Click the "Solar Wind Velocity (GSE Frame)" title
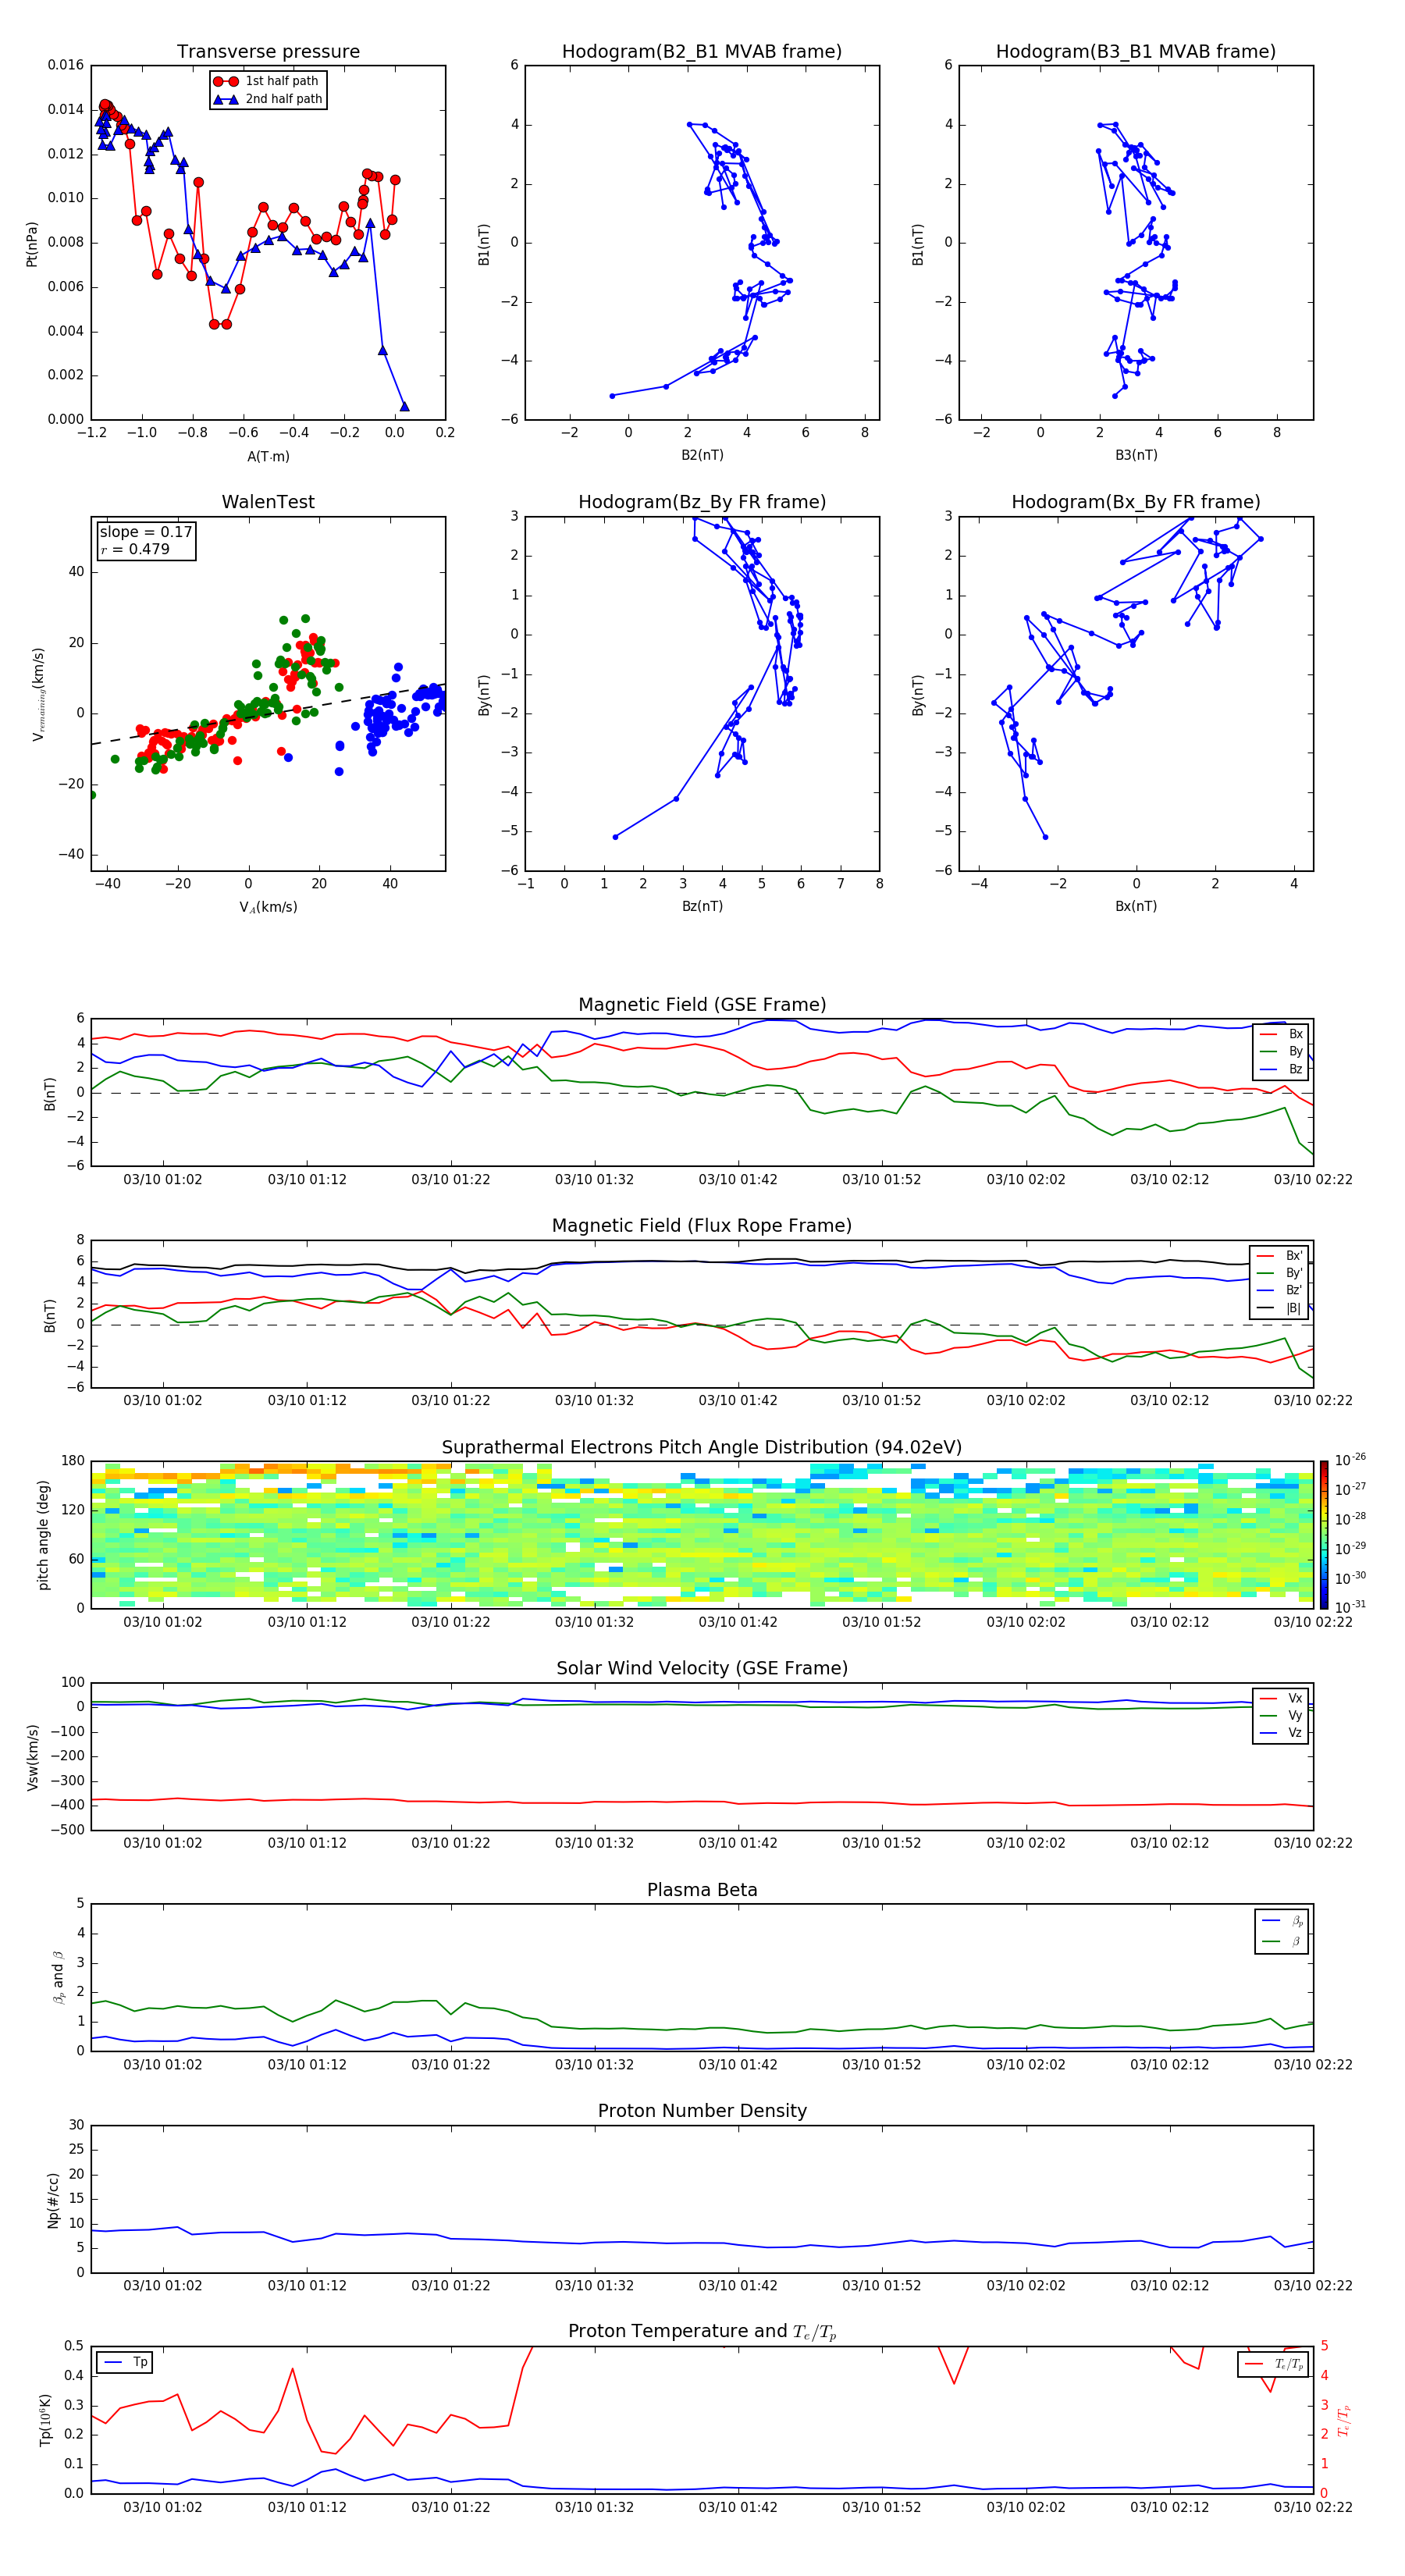This screenshot has height=2576, width=1405. point(702,1668)
